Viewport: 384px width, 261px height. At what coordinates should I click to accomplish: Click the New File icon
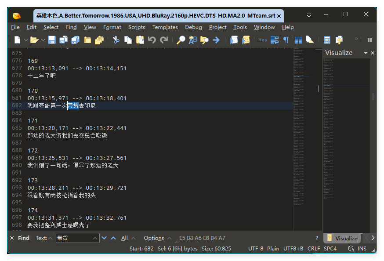coord(17,40)
